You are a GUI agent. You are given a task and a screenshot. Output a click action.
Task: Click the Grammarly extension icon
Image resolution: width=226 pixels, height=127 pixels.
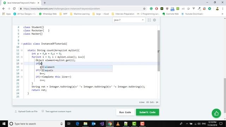(151, 8)
